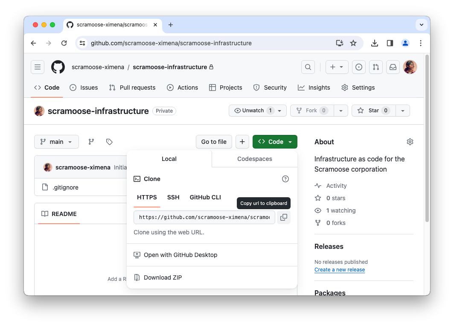The width and height of the screenshot is (454, 327).
Task: Open the hamburger navigation menu
Action: (38, 67)
